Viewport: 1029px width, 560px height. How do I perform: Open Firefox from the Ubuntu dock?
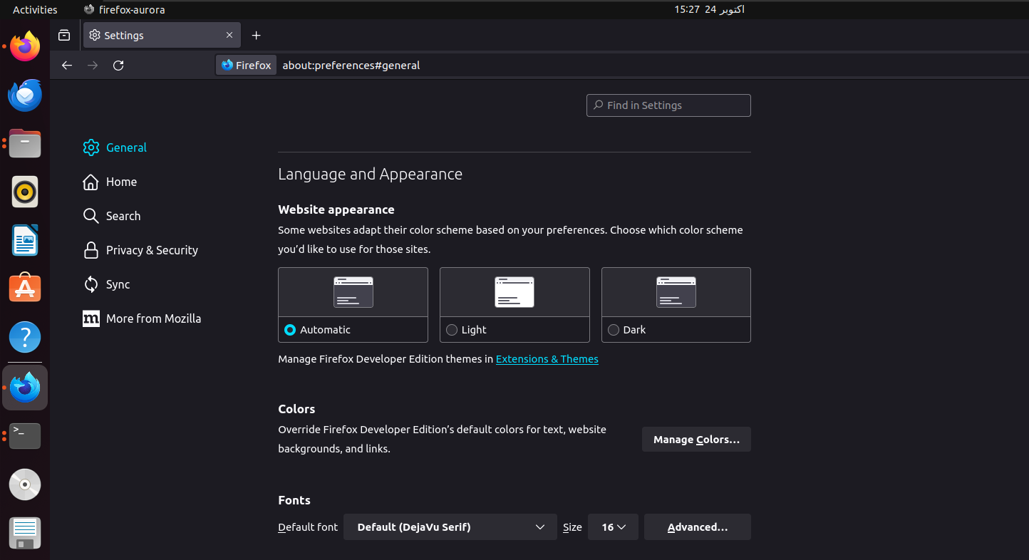(x=25, y=46)
